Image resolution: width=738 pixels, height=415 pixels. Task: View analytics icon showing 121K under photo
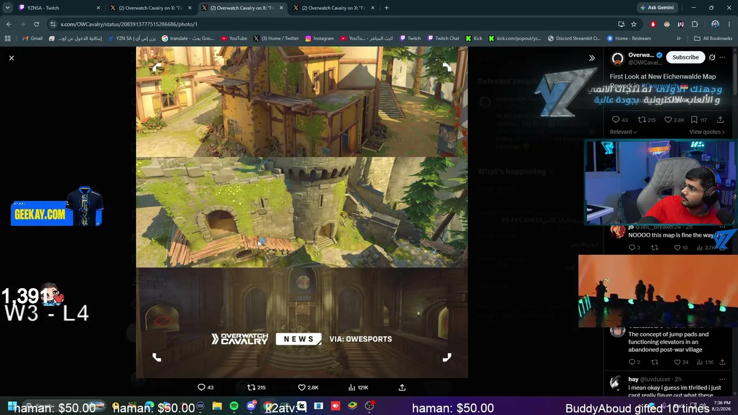(358, 387)
